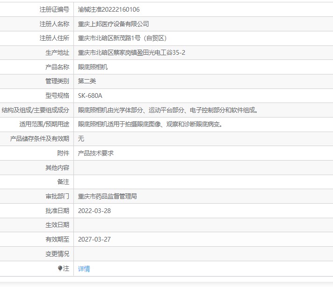Click the 备注 row label

coord(63,182)
